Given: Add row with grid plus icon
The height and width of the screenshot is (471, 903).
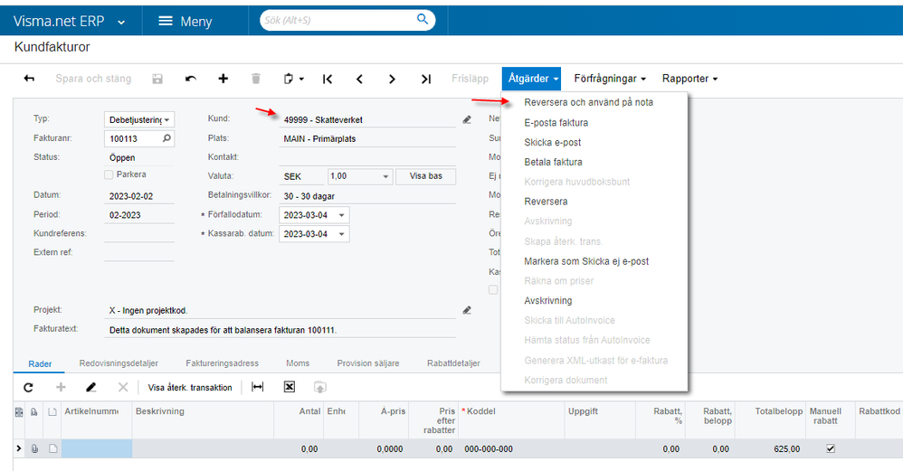Looking at the screenshot, I should pyautogui.click(x=61, y=388).
